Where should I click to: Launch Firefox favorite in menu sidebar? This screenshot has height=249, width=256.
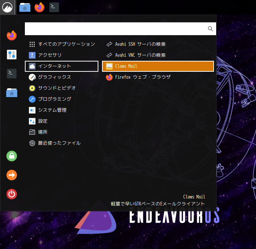pos(12,36)
